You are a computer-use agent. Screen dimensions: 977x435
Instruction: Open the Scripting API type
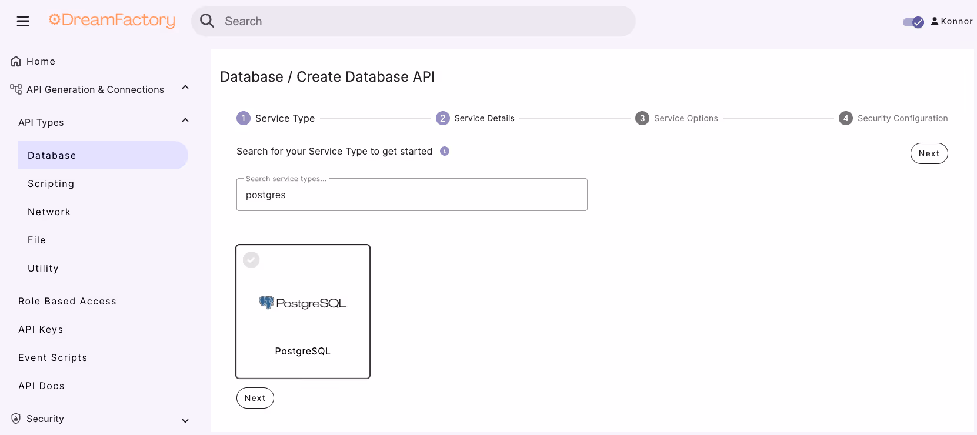point(51,183)
